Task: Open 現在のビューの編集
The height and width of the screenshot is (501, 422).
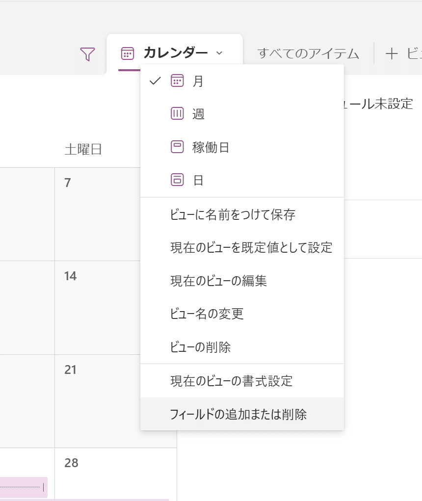Action: coord(242,281)
